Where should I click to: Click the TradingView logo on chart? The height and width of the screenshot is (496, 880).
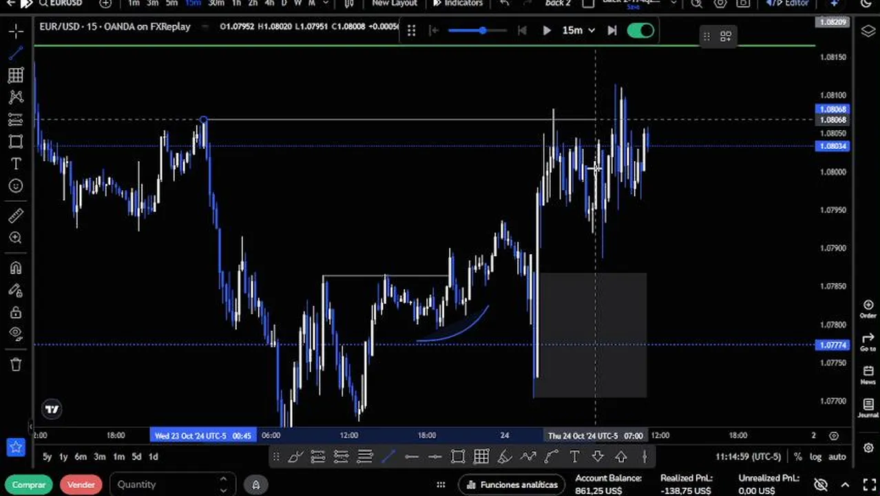click(x=52, y=410)
